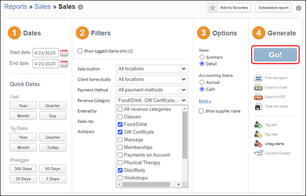Click To-Date Month button
This screenshot has width=306, height=196.
tap(23, 147)
